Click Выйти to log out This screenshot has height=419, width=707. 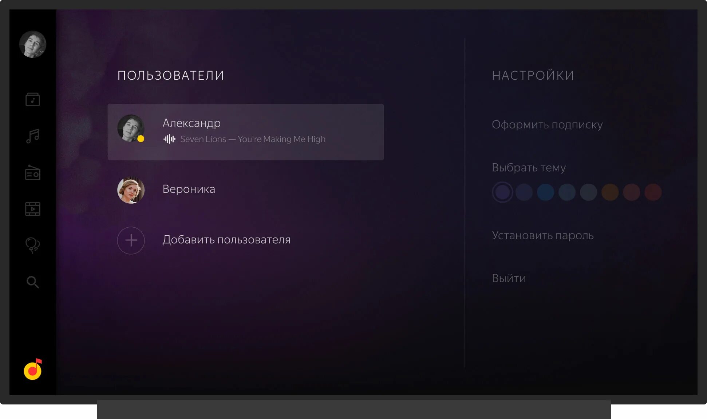(509, 278)
